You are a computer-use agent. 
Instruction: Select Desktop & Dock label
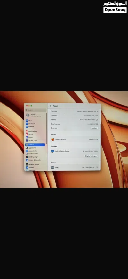click(x=34, y=164)
